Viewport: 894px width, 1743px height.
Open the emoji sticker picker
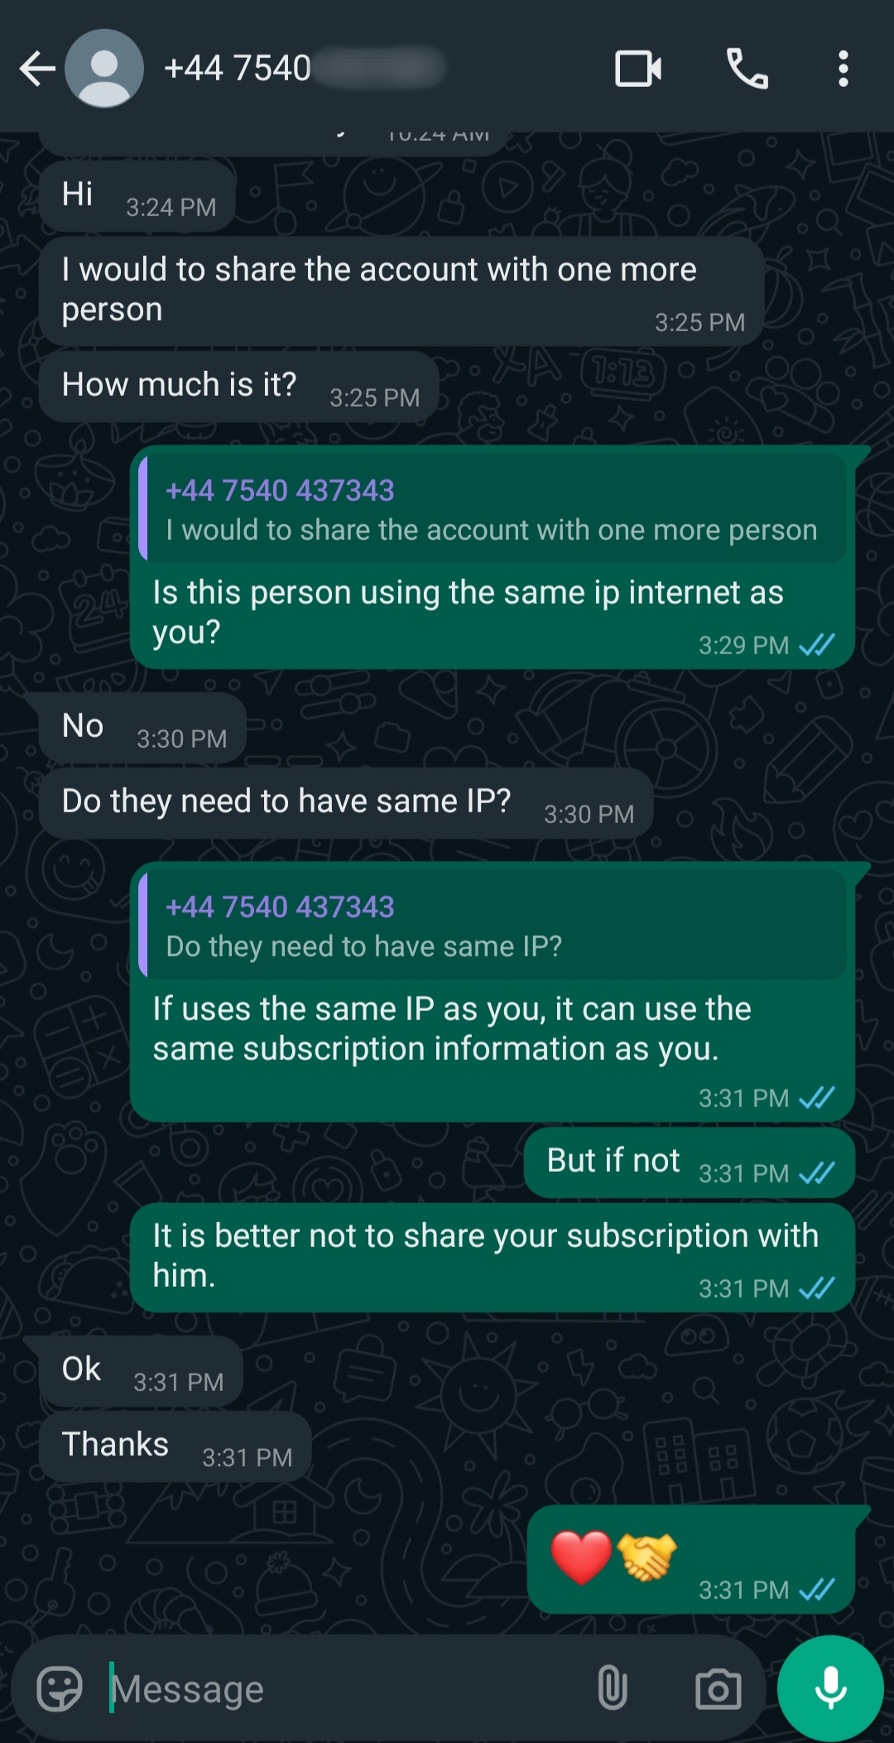pos(60,1689)
